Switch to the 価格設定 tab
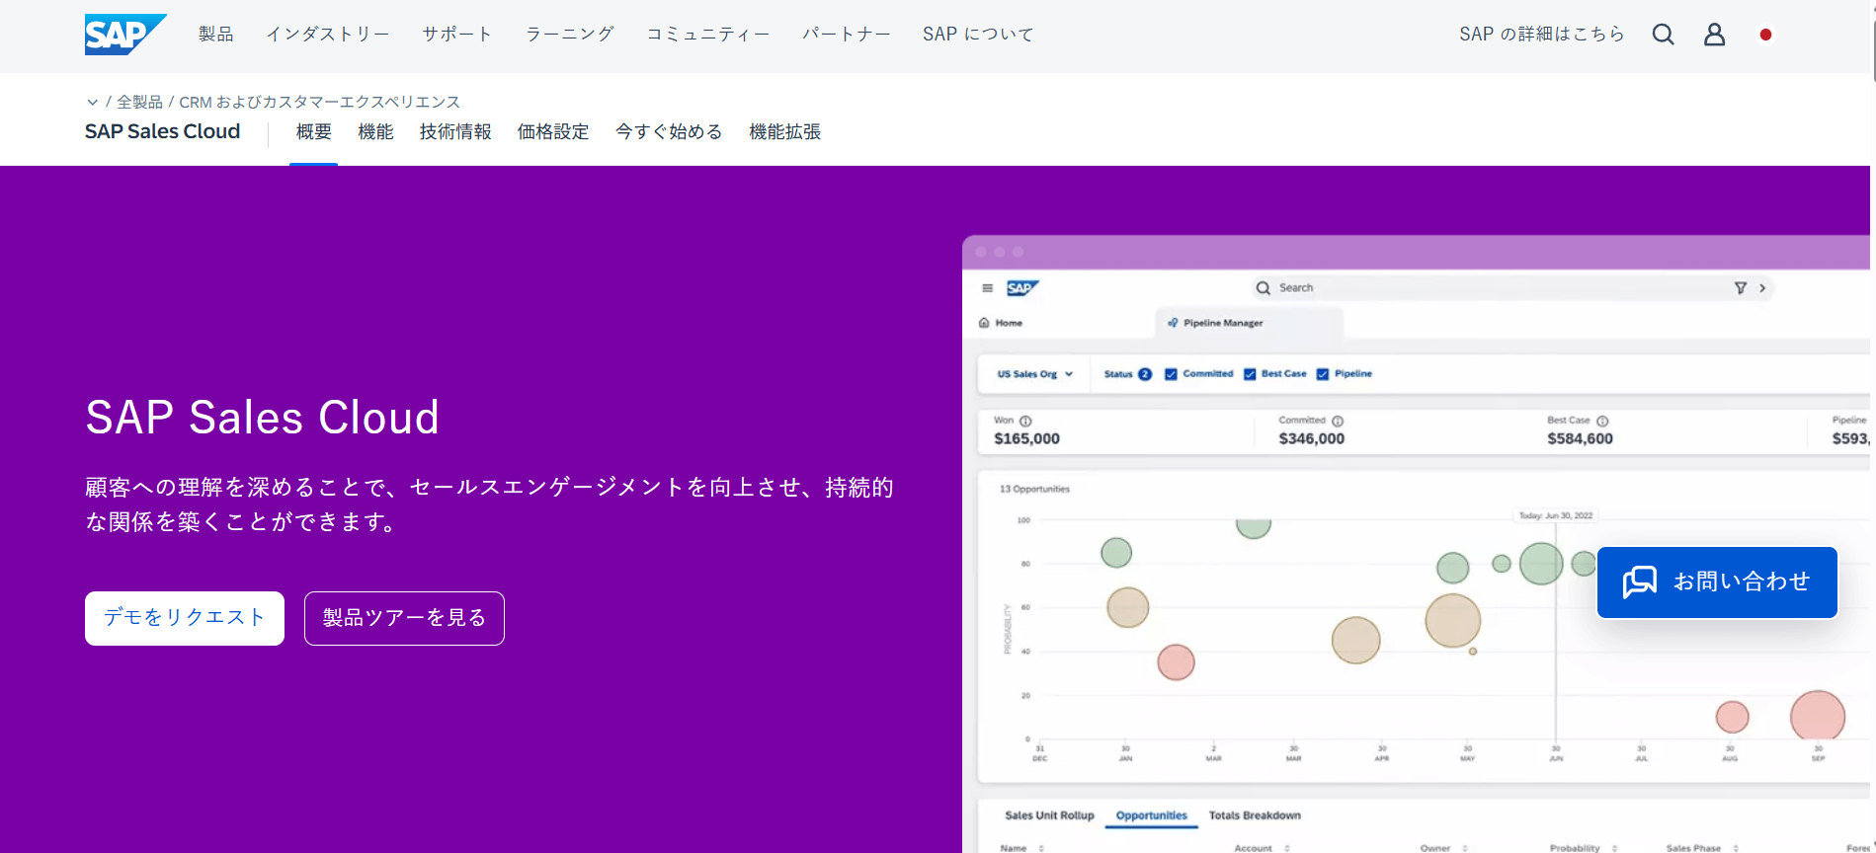This screenshot has height=853, width=1876. click(553, 132)
